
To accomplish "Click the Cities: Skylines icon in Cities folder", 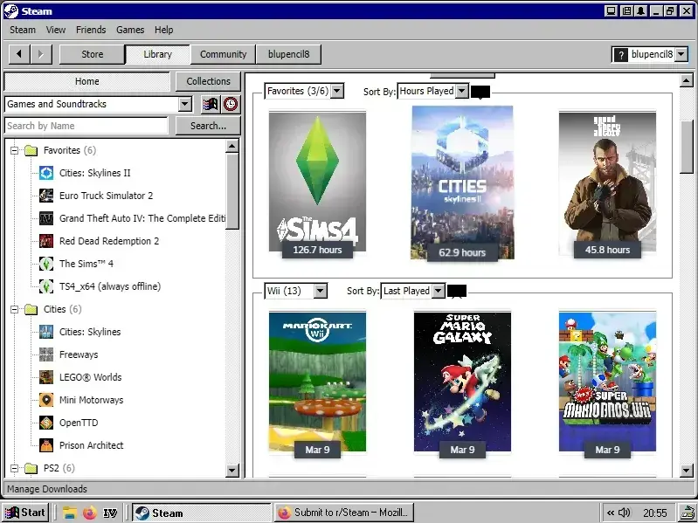I will pyautogui.click(x=46, y=332).
